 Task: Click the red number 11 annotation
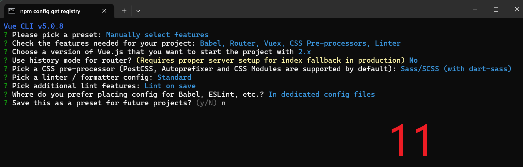410,140
